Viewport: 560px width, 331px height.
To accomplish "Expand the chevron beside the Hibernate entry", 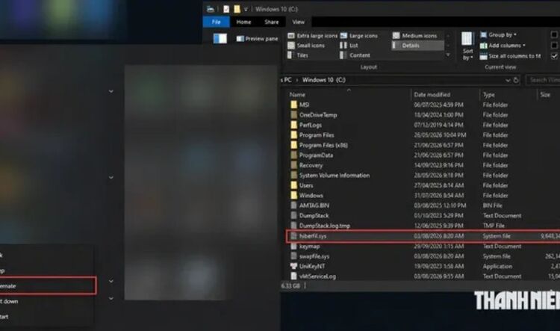I will click(x=111, y=282).
